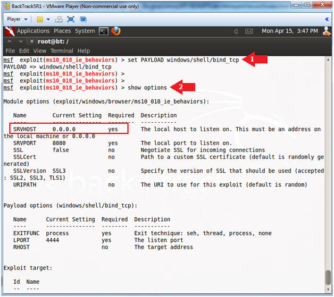Close the VMware Player window

pos(322,5)
